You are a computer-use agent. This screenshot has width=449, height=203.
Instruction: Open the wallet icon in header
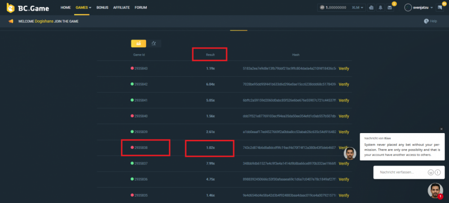coord(370,8)
